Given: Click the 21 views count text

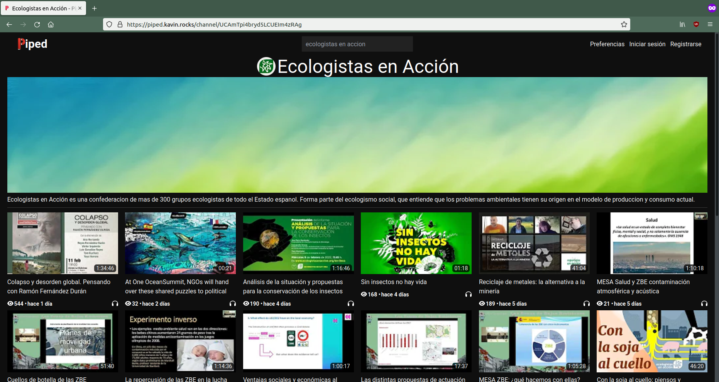Looking at the screenshot, I should coord(607,304).
